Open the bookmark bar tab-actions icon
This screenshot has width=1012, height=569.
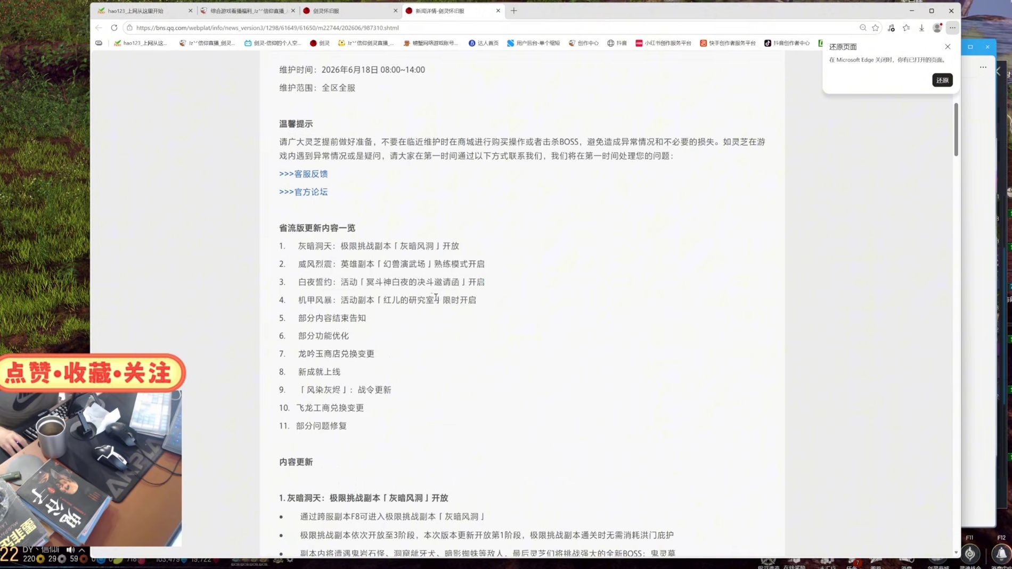[99, 43]
